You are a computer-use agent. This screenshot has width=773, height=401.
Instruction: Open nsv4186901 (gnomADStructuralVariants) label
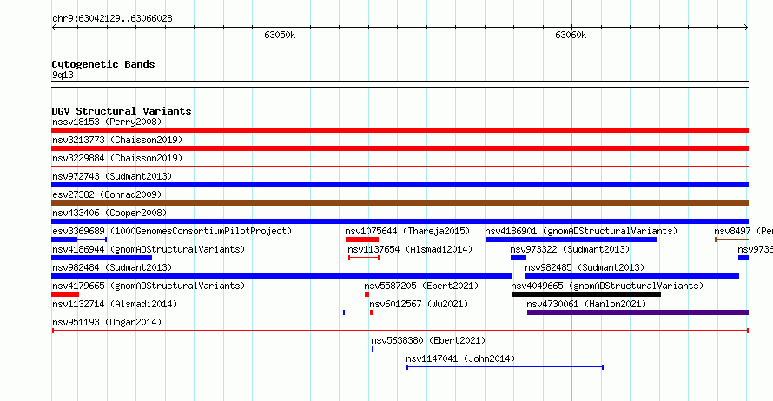[581, 231]
